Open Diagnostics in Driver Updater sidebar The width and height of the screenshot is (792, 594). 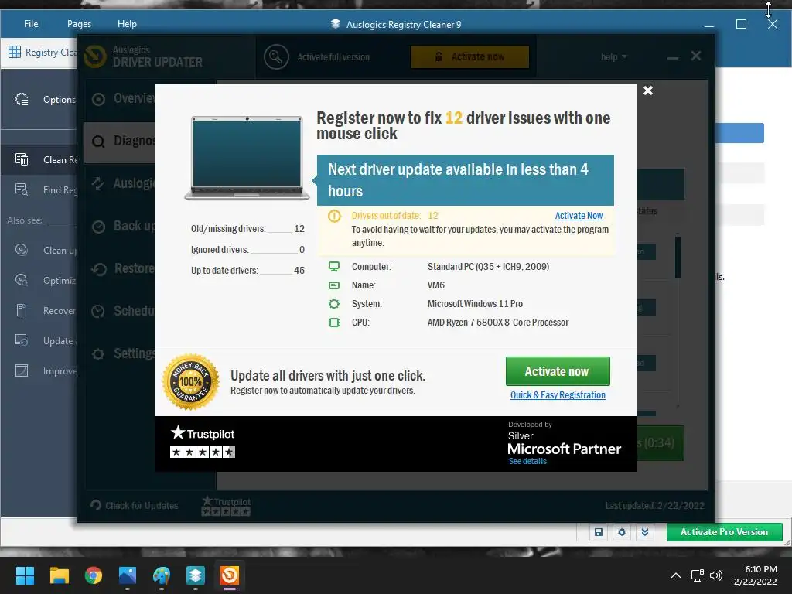[120, 142]
